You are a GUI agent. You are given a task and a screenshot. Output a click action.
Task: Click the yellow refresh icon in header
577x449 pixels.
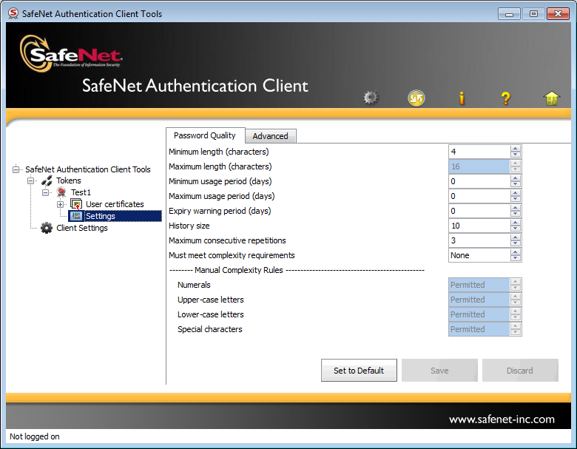point(416,98)
